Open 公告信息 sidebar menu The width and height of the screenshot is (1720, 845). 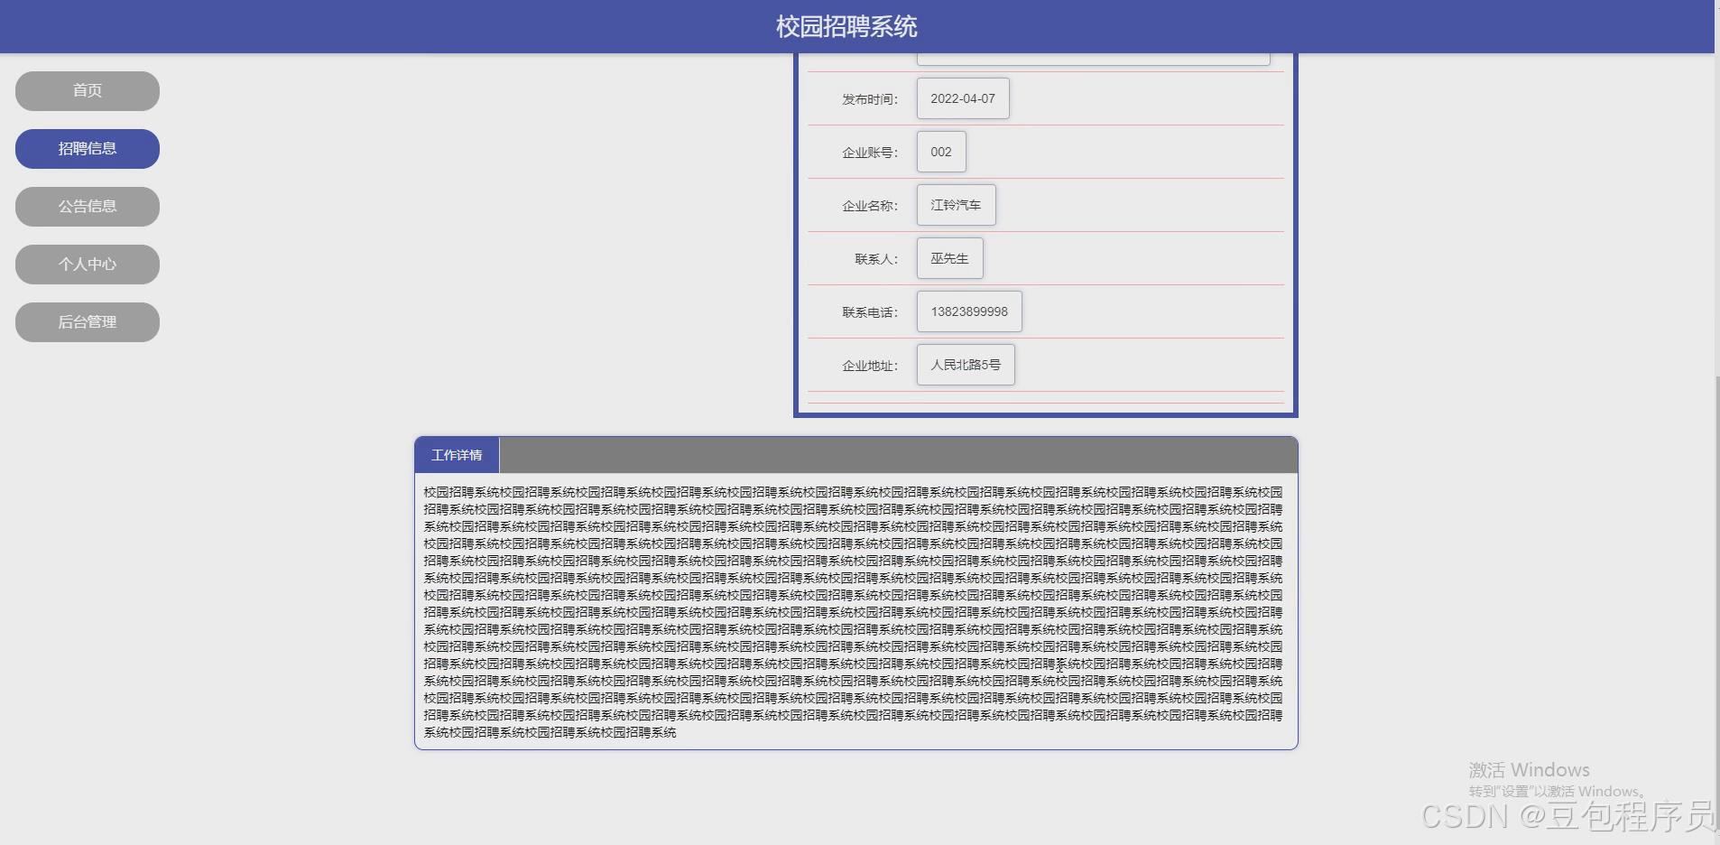click(x=88, y=207)
